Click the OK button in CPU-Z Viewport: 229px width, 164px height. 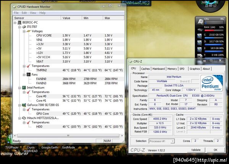216,150
